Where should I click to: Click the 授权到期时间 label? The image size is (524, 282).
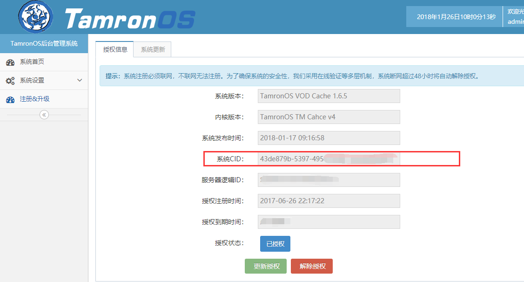click(223, 222)
